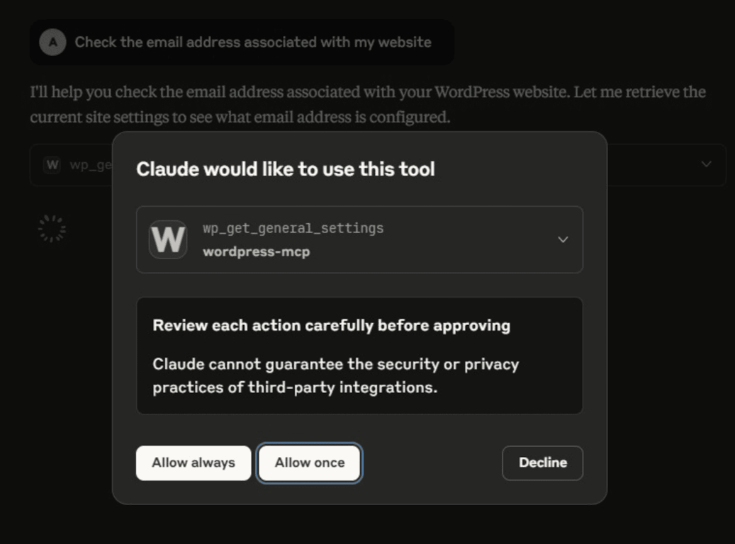Decline the tool request
This screenshot has width=735, height=544.
click(x=542, y=463)
